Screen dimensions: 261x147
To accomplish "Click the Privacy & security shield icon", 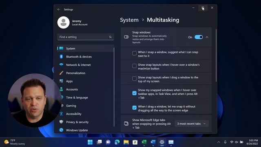I will pos(61,122).
